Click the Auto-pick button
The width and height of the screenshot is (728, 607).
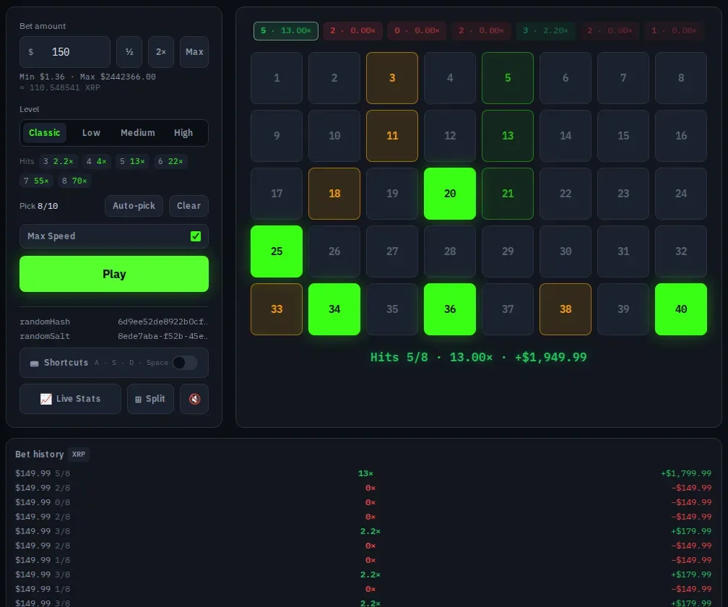click(134, 206)
